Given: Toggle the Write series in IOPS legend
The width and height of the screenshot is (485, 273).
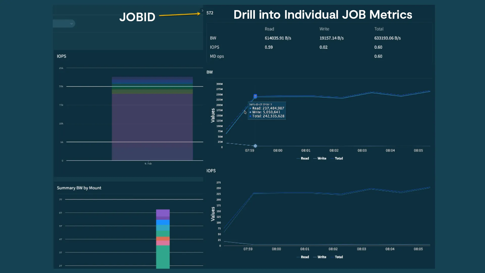Looking at the screenshot, I should 320,257.
